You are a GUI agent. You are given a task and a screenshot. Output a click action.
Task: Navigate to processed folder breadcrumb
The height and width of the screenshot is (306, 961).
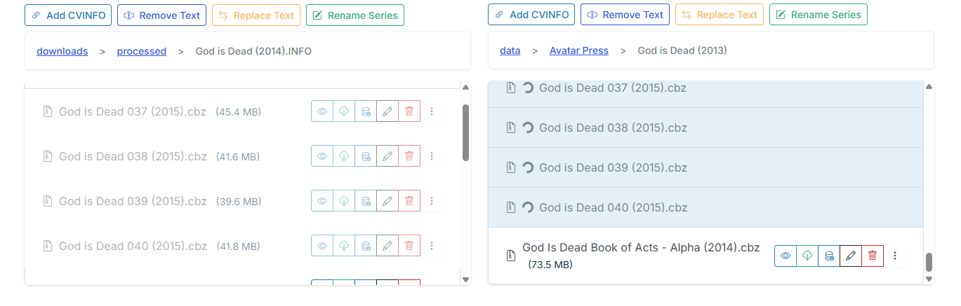coord(142,51)
